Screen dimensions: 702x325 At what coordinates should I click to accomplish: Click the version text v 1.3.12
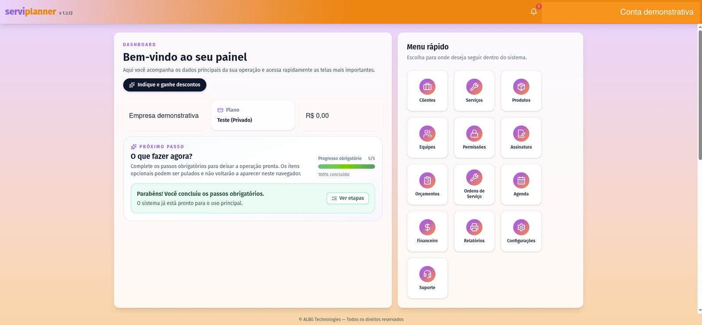(66, 13)
